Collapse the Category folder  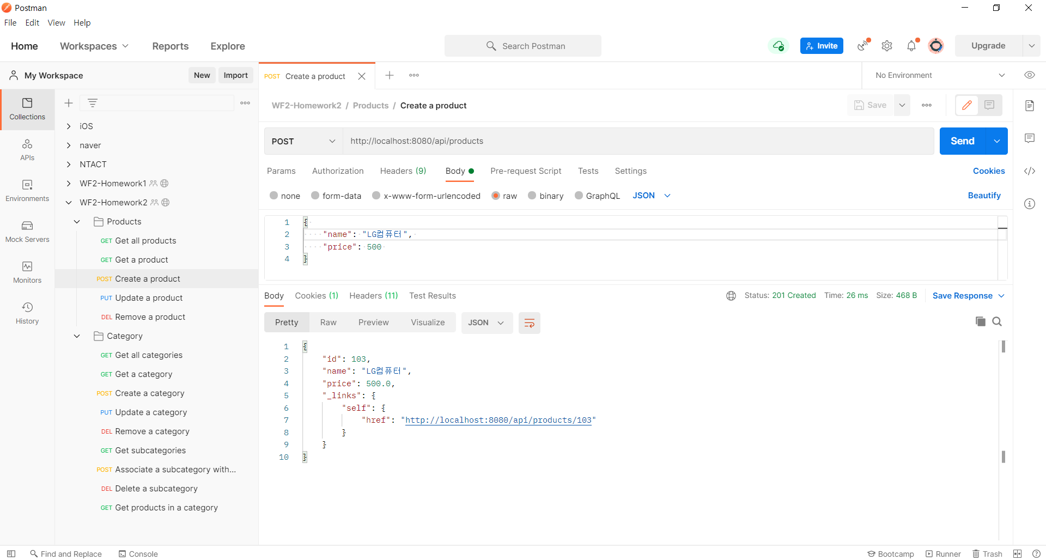(77, 336)
